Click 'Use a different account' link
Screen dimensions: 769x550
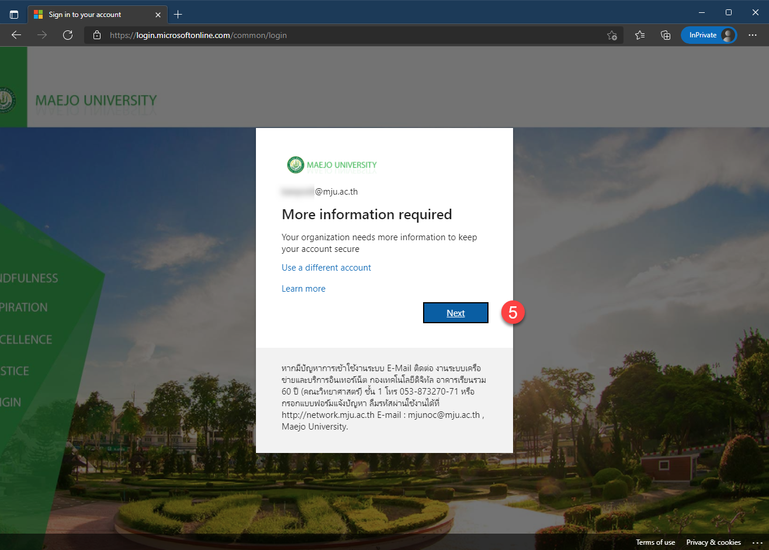pyautogui.click(x=326, y=268)
